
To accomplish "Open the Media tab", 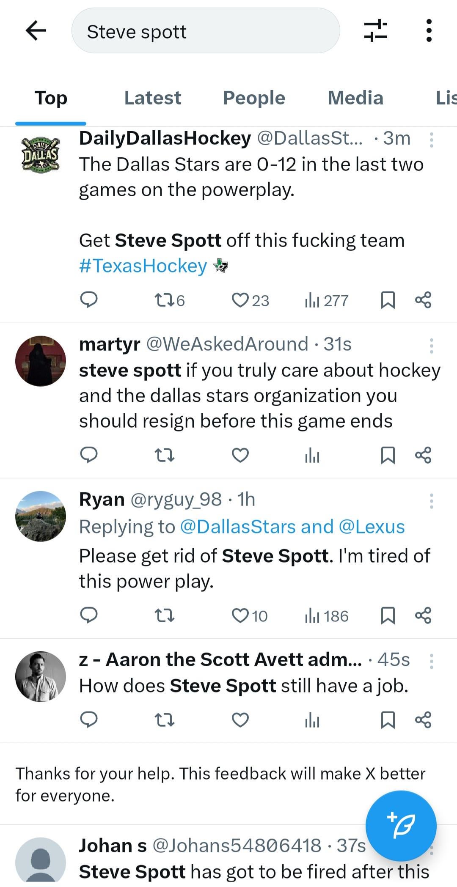I will [355, 98].
